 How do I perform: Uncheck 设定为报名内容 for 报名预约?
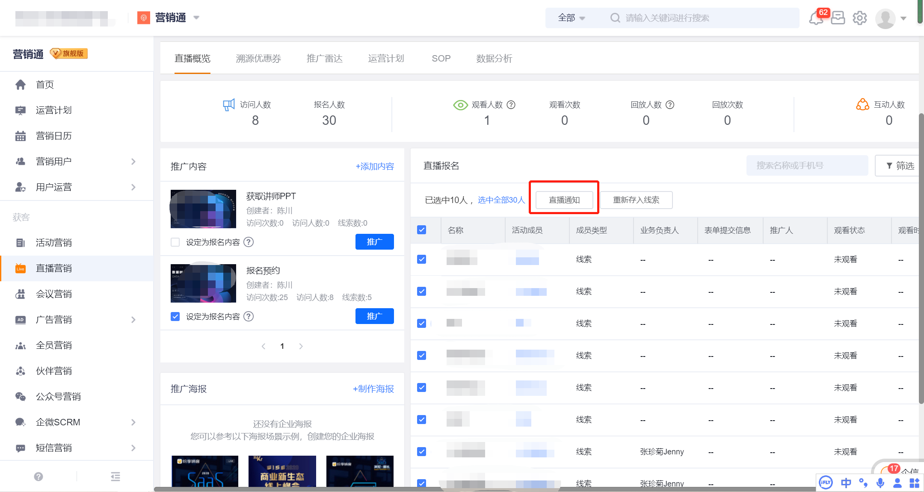[175, 316]
